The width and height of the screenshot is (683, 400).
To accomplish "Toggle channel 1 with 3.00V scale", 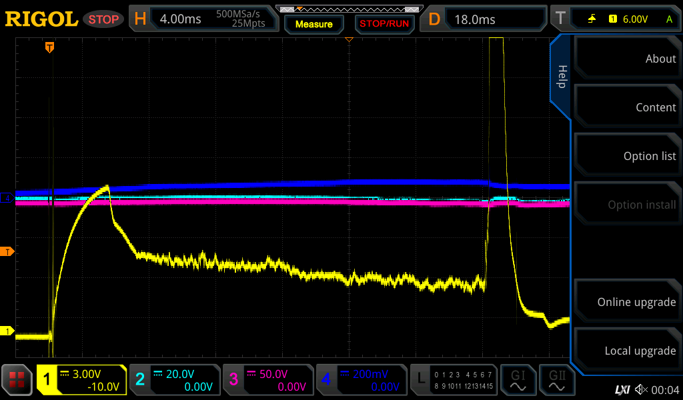I will coord(81,380).
